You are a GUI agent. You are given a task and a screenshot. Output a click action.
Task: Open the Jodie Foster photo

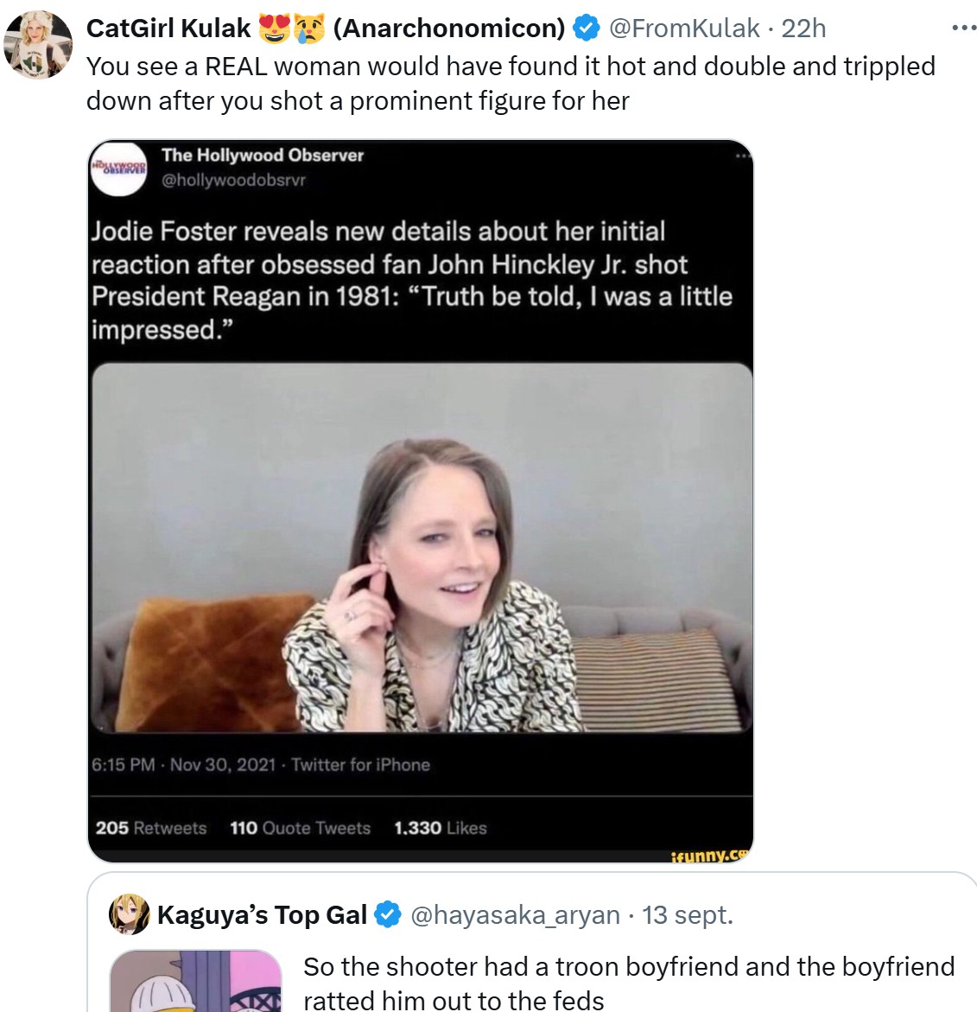(x=421, y=547)
